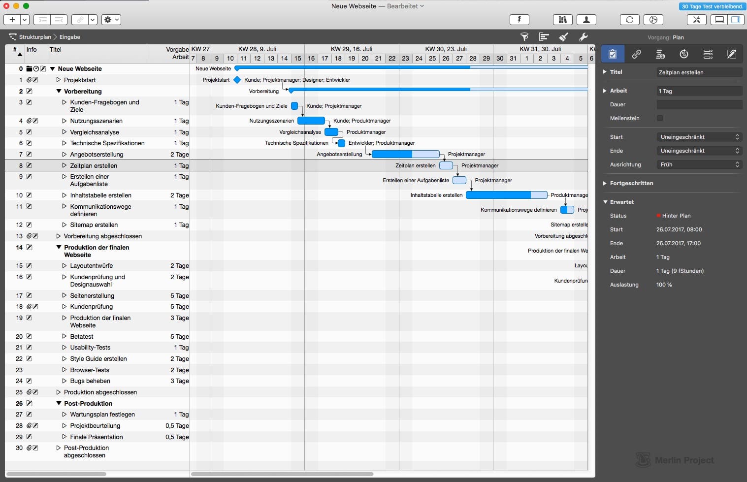Viewport: 747px width, 482px height.
Task: Toggle the right inspector panel visibility
Action: (736, 20)
